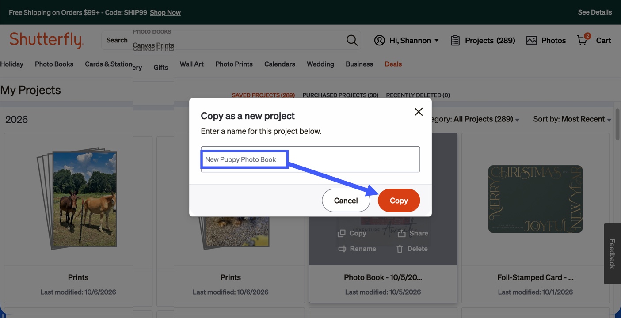The width and height of the screenshot is (621, 318).
Task: Click the search magnifier icon
Action: [352, 40]
